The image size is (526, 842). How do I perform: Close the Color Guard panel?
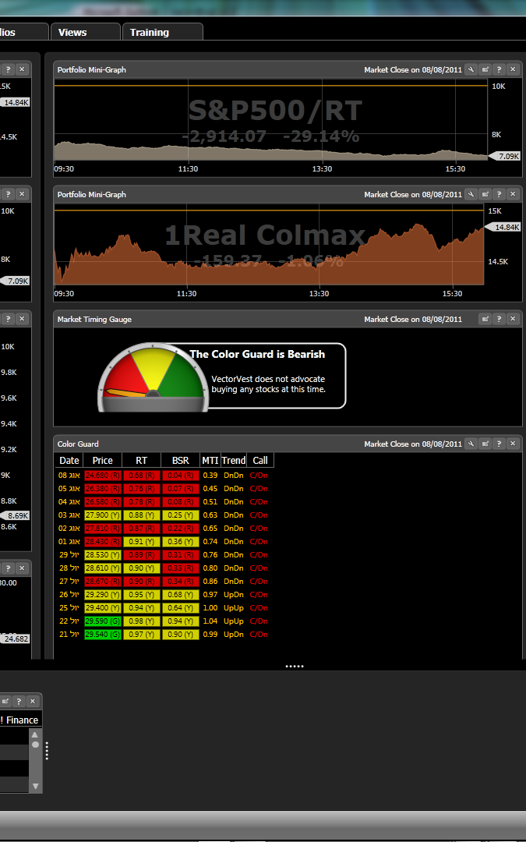[x=513, y=443]
